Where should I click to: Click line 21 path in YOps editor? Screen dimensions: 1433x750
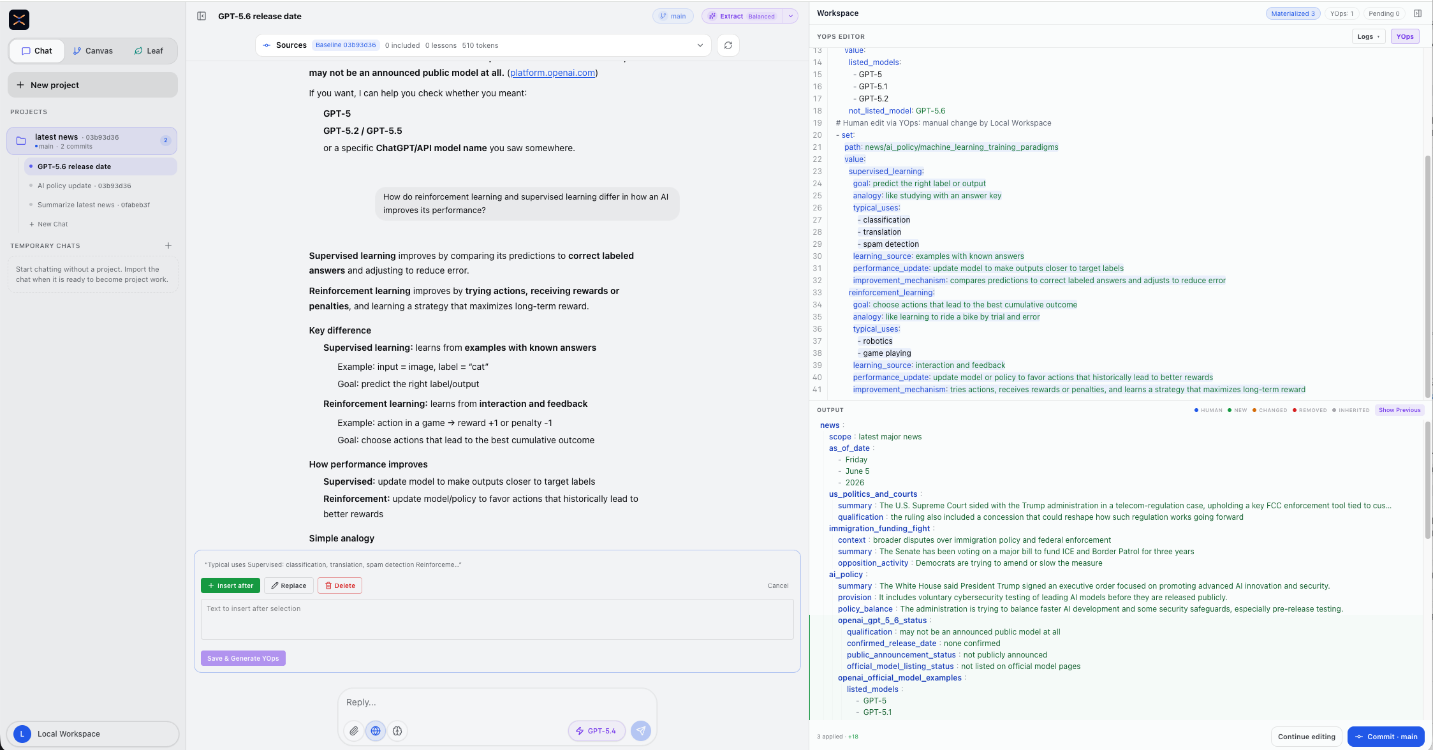tap(951, 147)
